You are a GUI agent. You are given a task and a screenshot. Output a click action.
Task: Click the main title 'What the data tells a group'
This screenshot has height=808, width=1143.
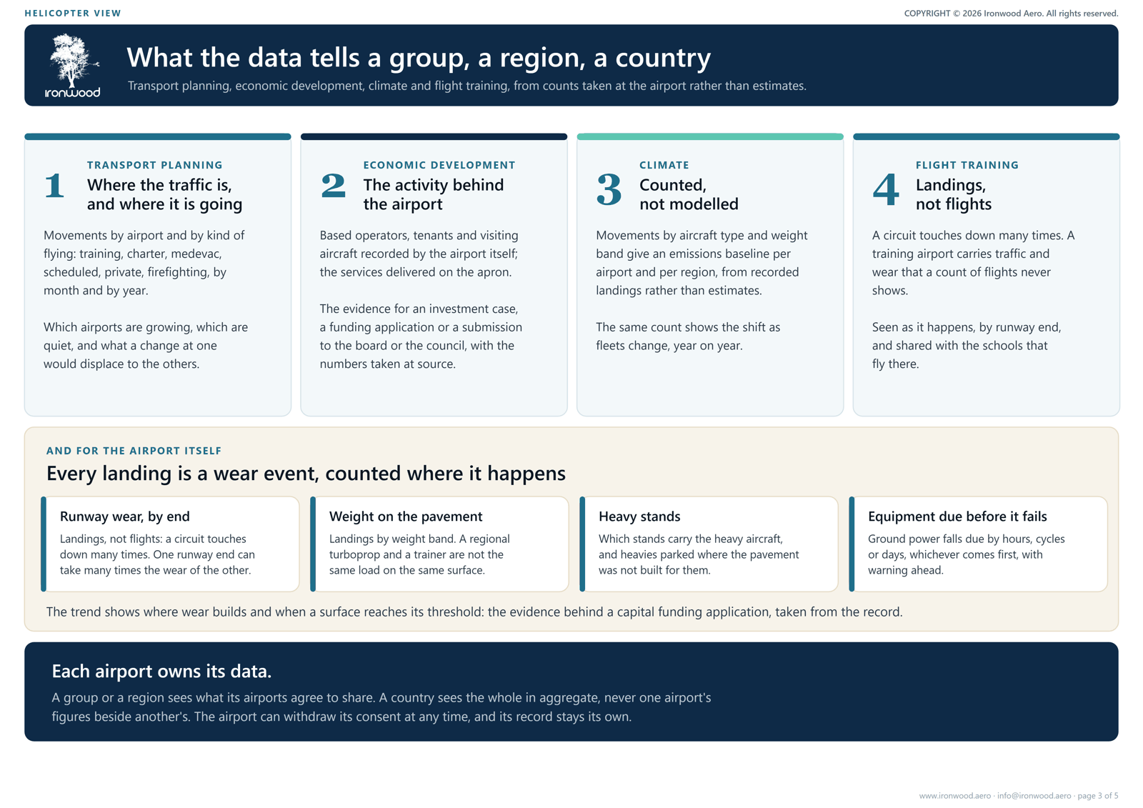[x=419, y=57]
